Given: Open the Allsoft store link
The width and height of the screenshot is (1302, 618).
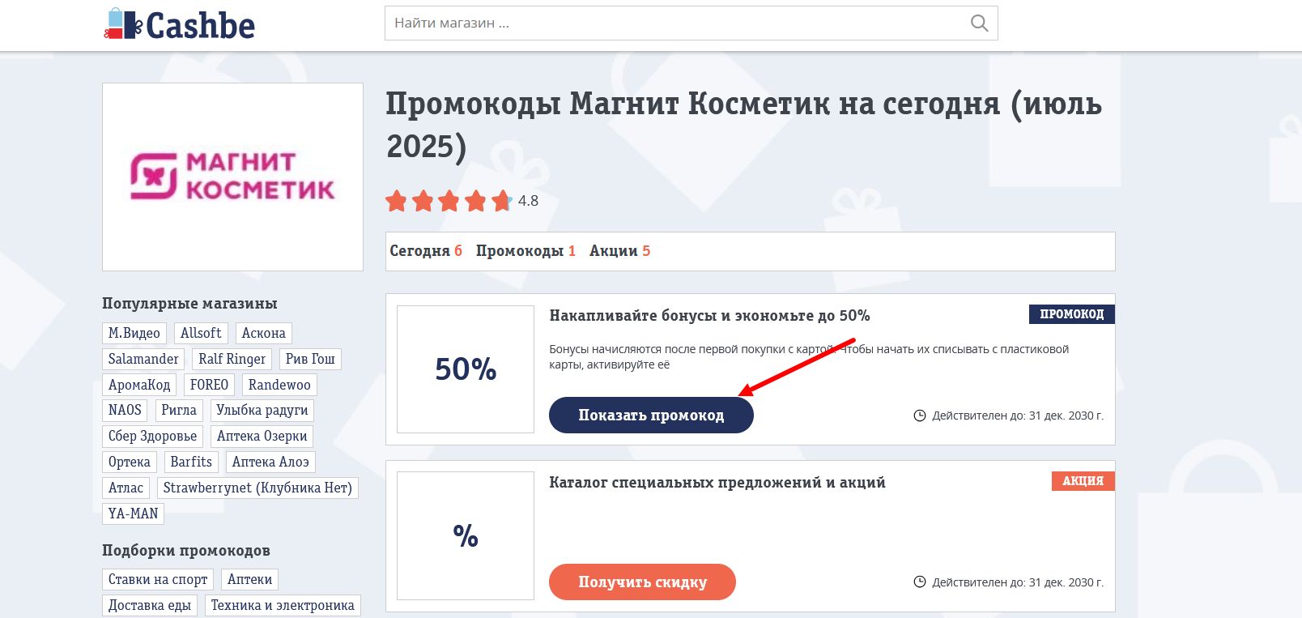Looking at the screenshot, I should click(x=201, y=333).
